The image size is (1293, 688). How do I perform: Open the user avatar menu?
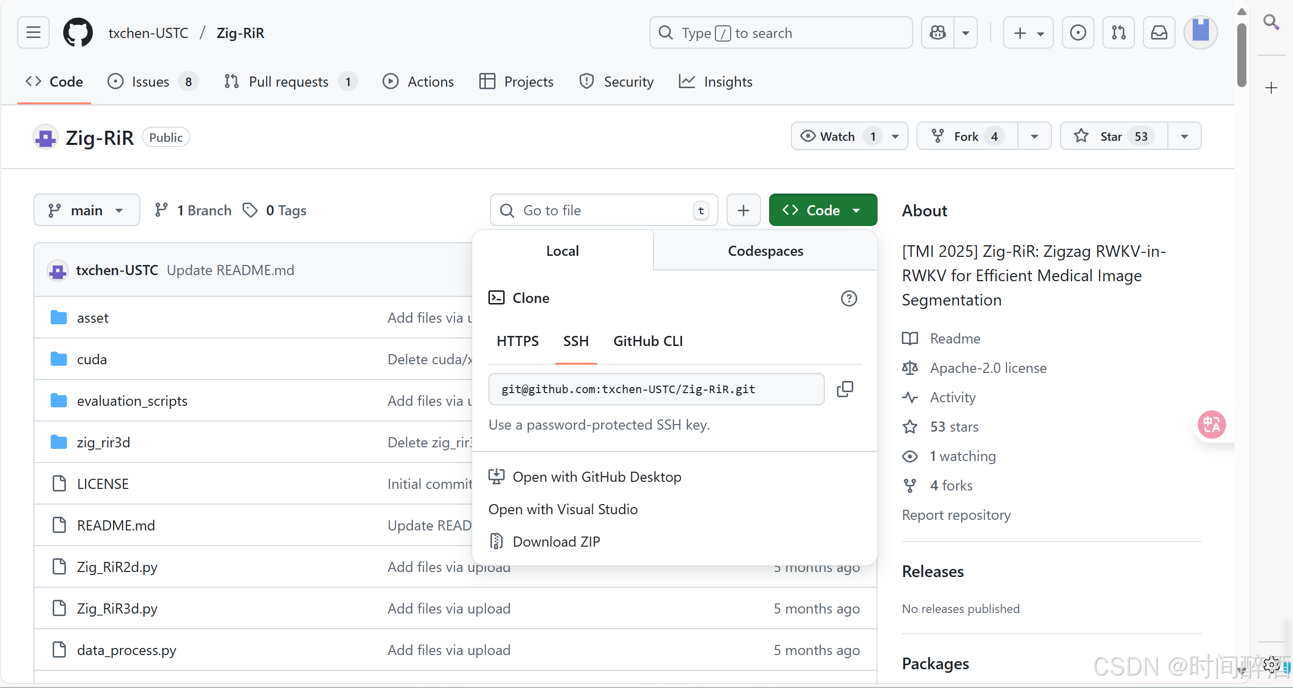tap(1200, 32)
